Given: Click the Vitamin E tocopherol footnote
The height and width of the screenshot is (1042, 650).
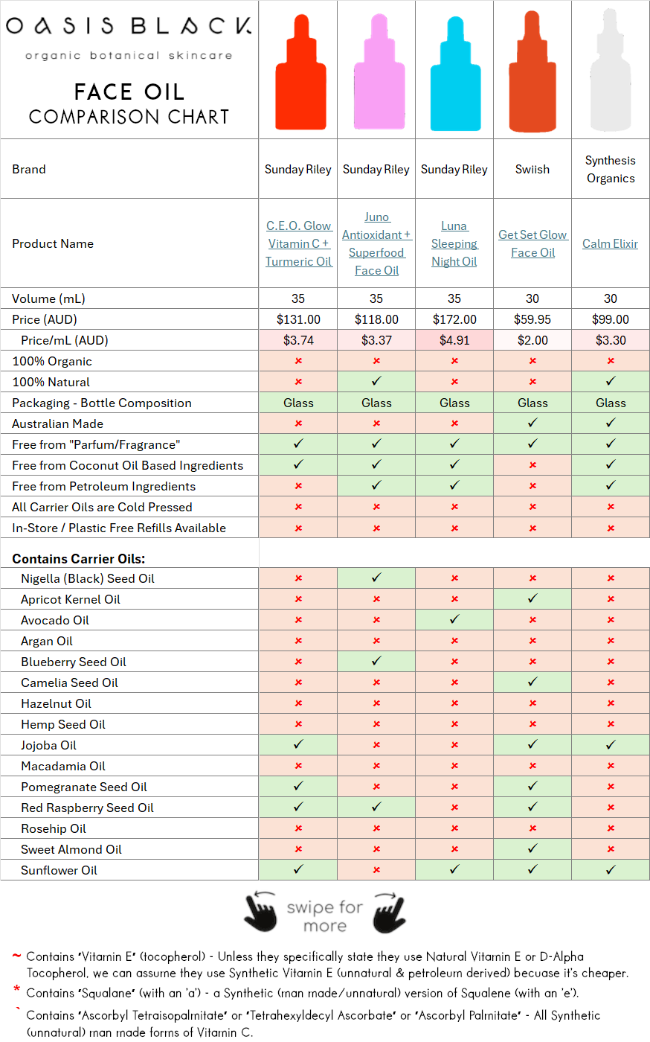Looking at the screenshot, I should pos(327,965).
